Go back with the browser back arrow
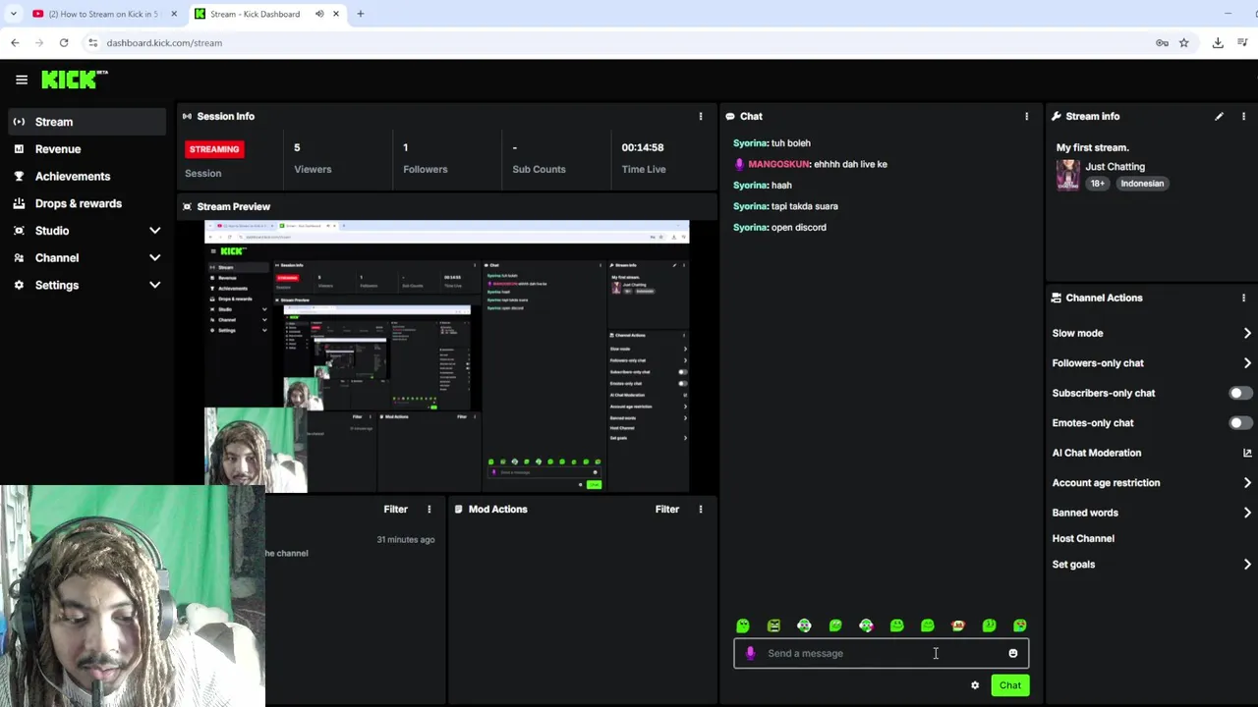This screenshot has width=1258, height=707. (15, 42)
